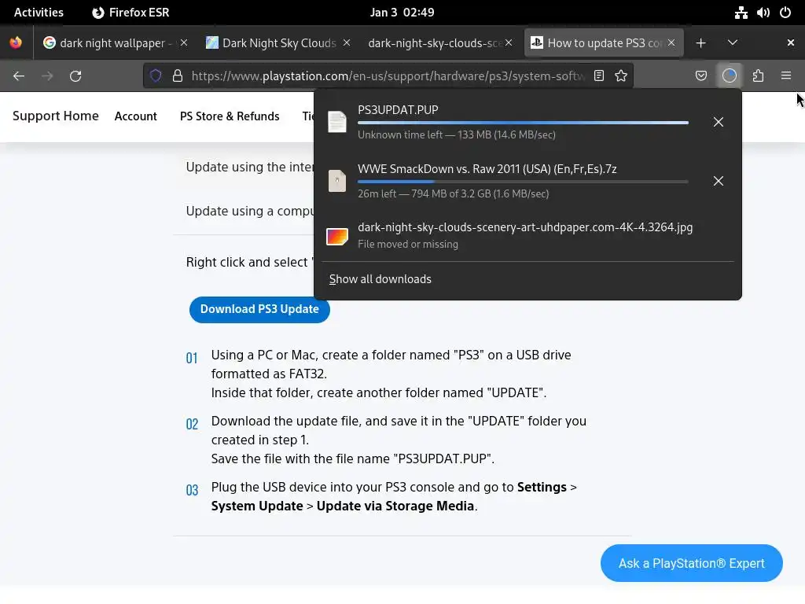Expand 'Update using a compu' section row
The width and height of the screenshot is (805, 604).
(249, 211)
